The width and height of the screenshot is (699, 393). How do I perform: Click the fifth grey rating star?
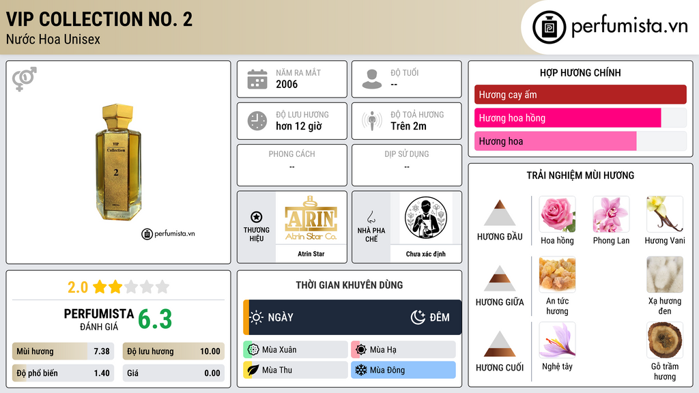click(162, 287)
